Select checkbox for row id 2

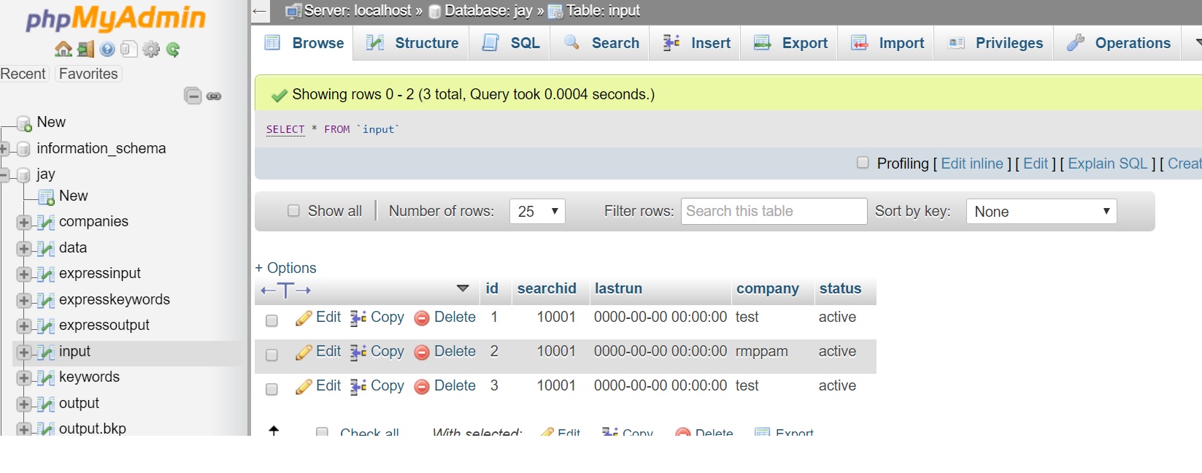click(x=271, y=355)
